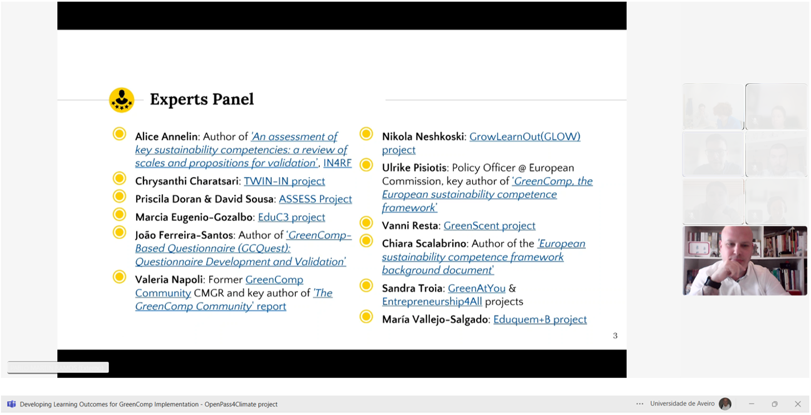Select the speaker video thumbnail with bookshelf
The image size is (811, 415).
click(745, 260)
